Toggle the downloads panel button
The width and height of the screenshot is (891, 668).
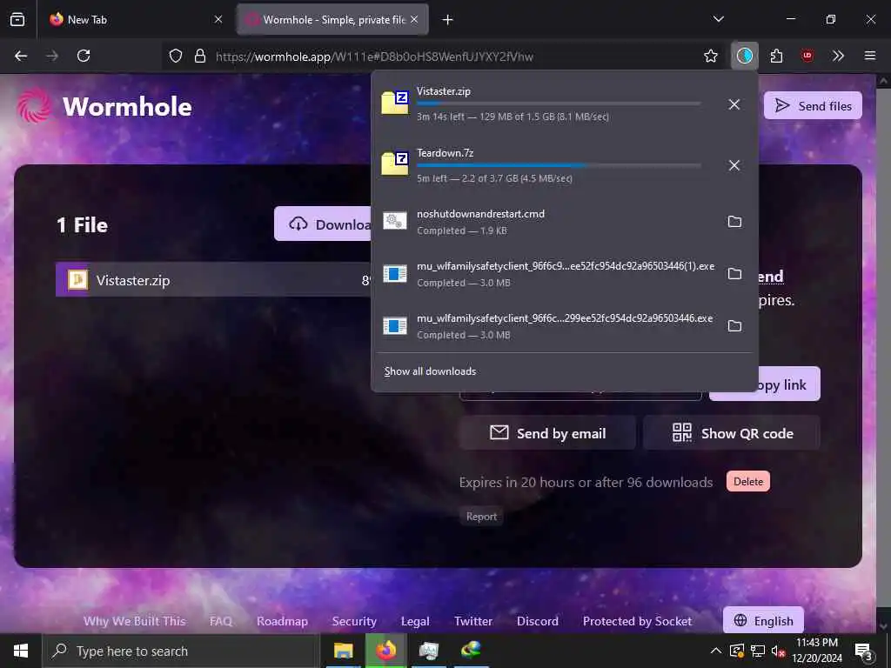coord(745,56)
